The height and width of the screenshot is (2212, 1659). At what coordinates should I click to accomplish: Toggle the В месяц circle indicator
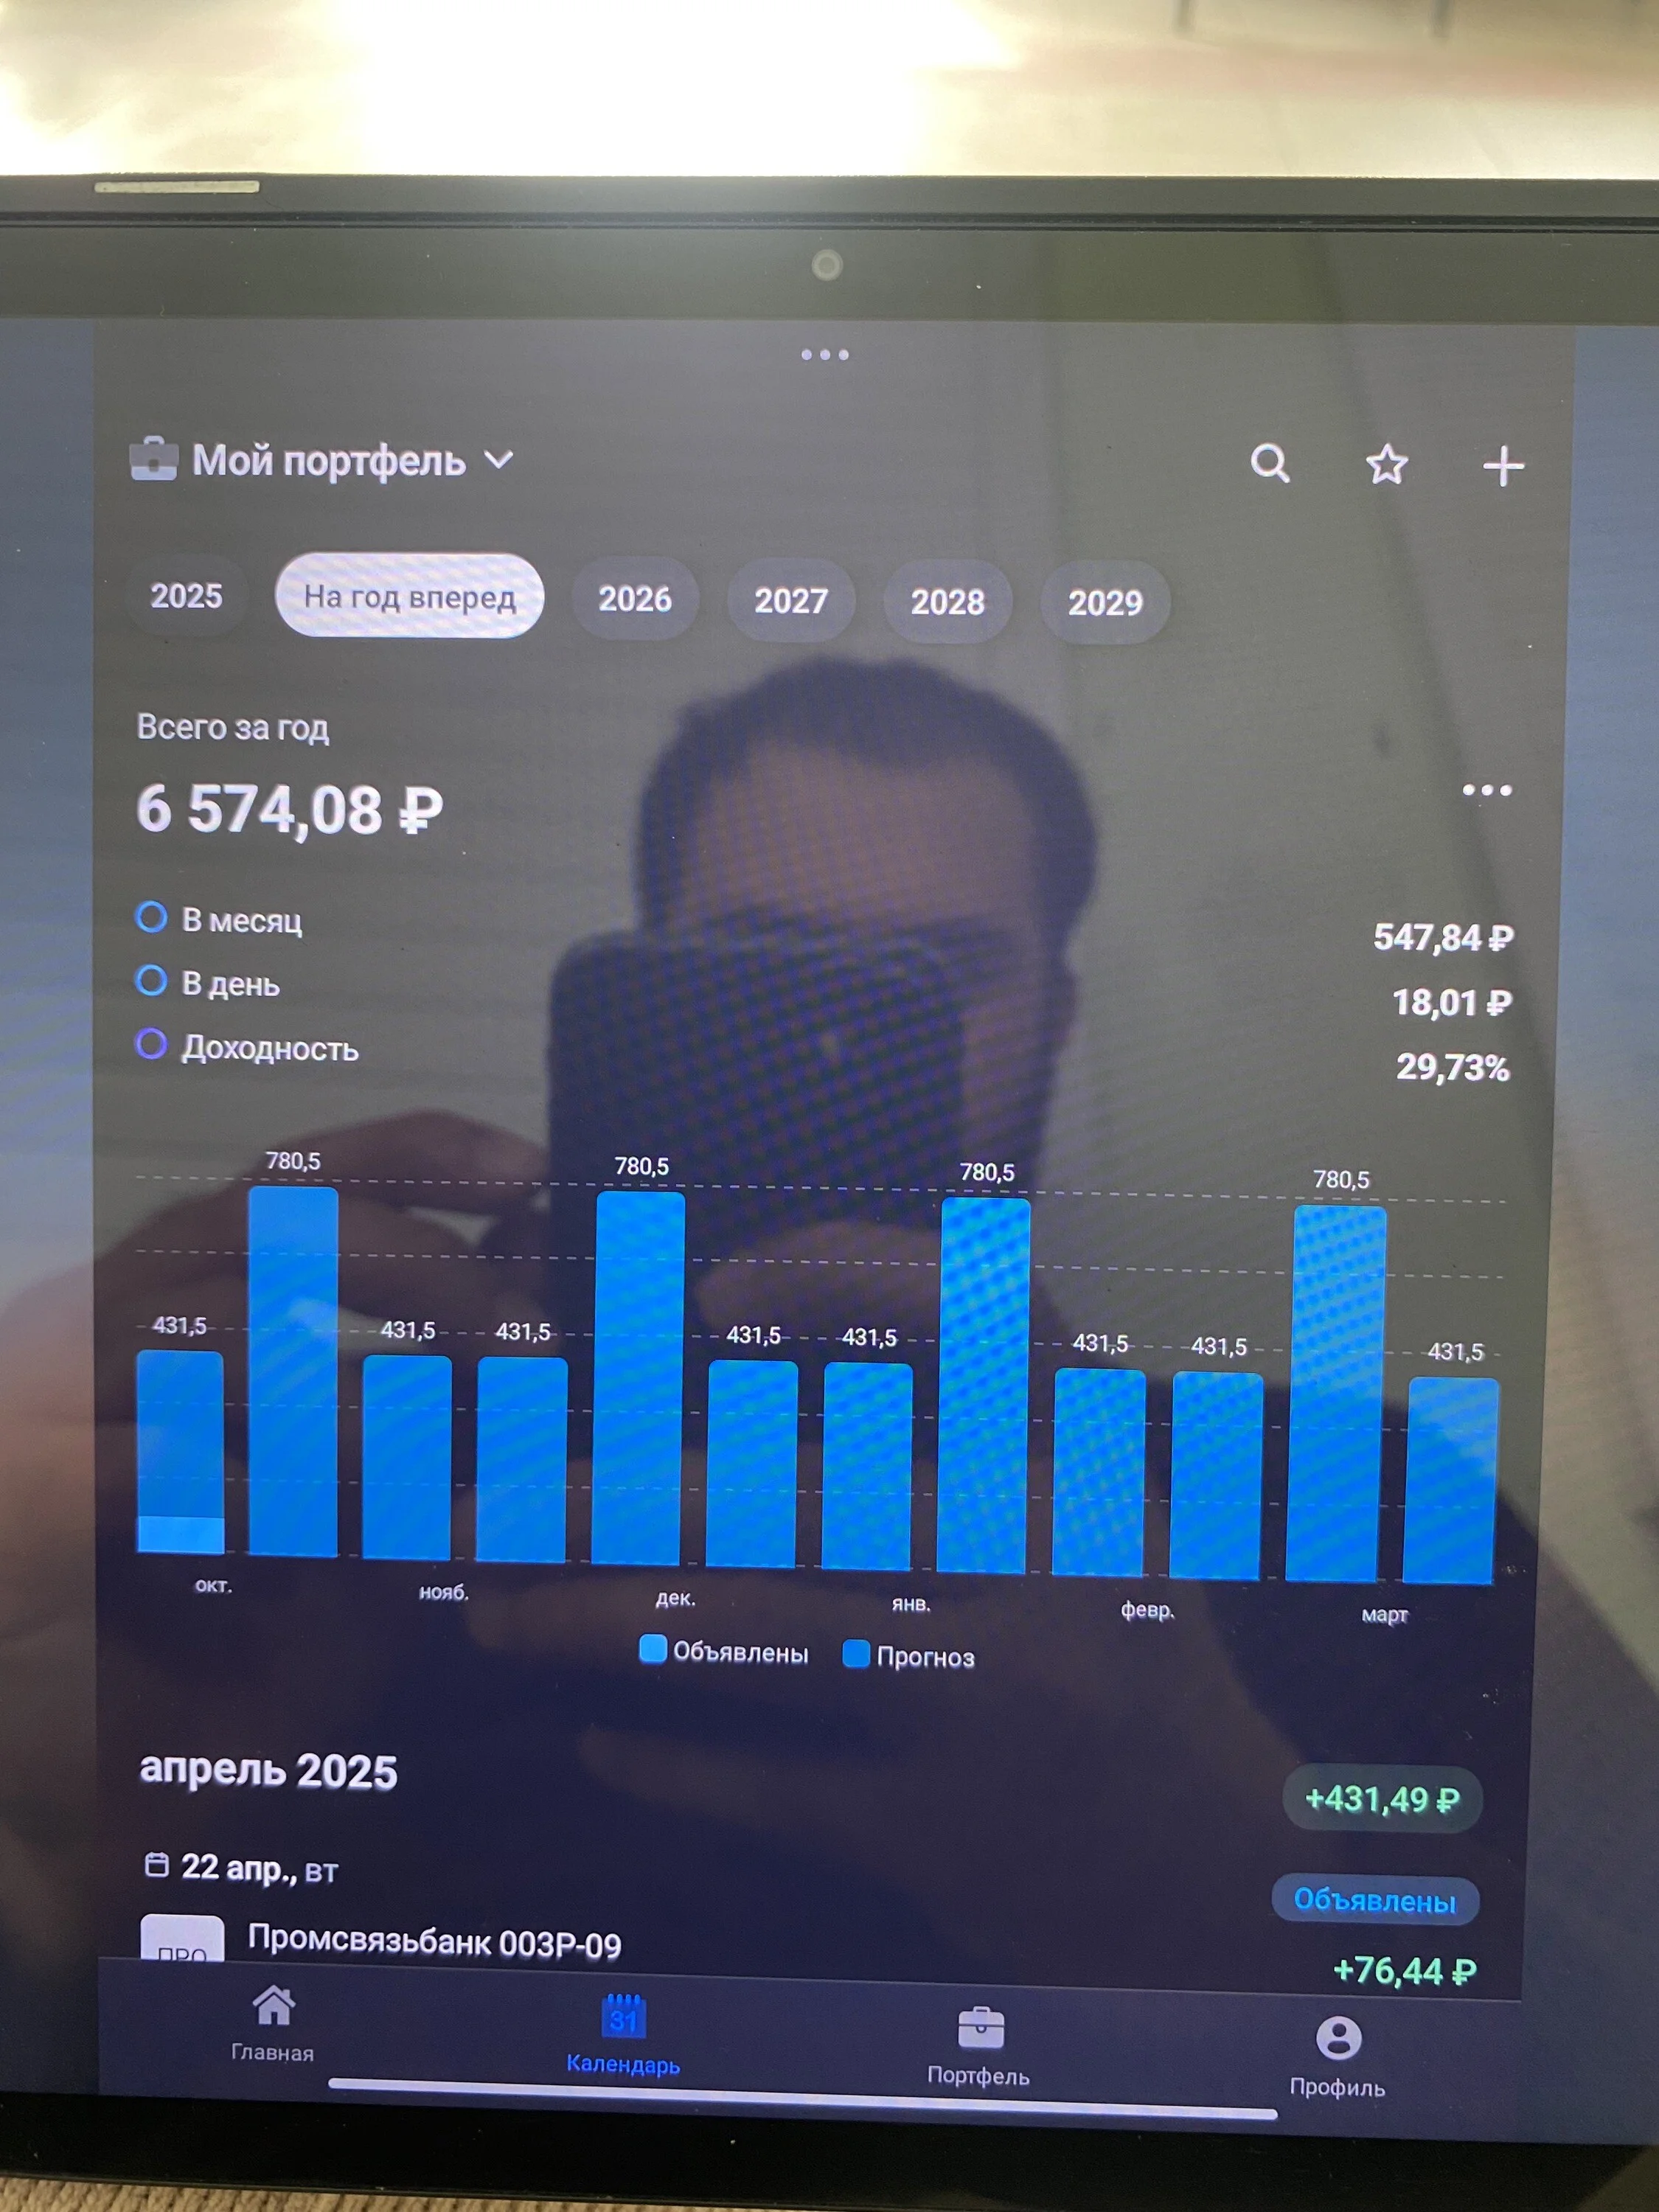(151, 917)
